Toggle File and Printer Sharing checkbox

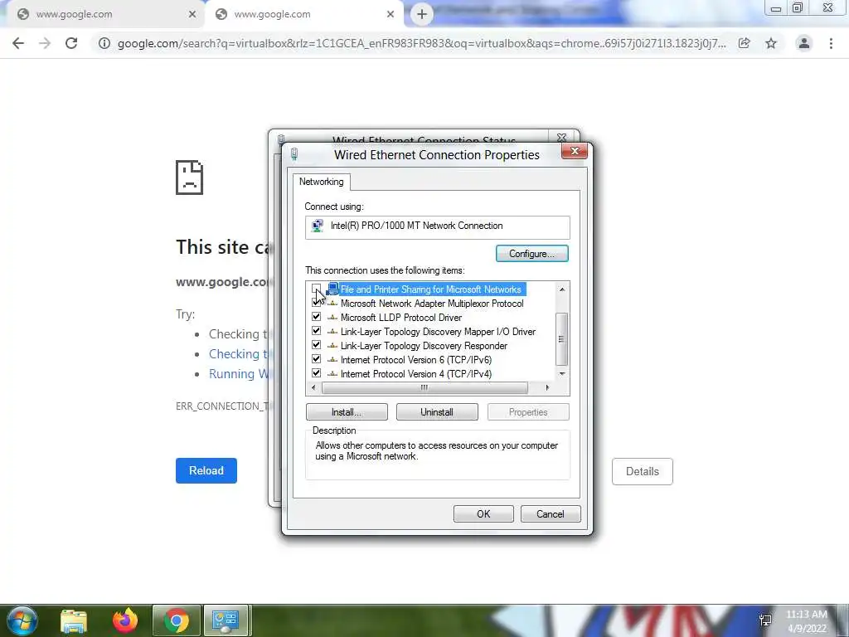[x=316, y=289]
